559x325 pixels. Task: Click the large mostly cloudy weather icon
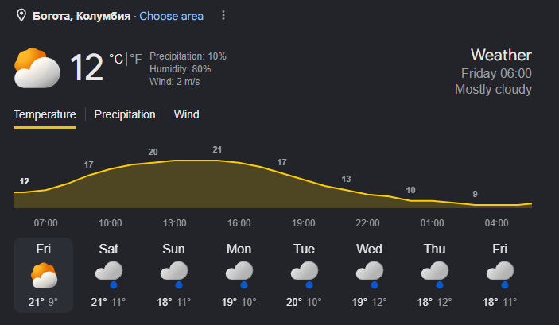(37, 68)
